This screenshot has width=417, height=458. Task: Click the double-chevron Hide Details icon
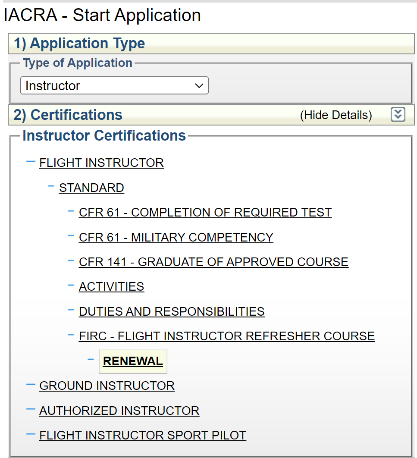coord(398,115)
